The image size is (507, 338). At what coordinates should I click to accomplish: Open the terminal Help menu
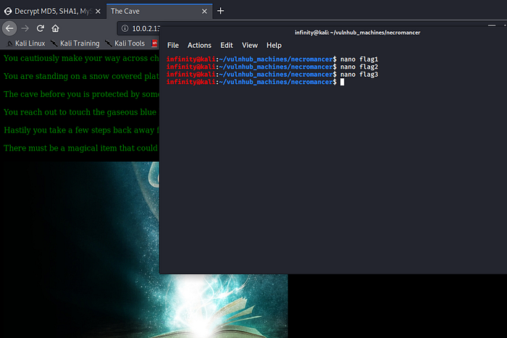274,45
